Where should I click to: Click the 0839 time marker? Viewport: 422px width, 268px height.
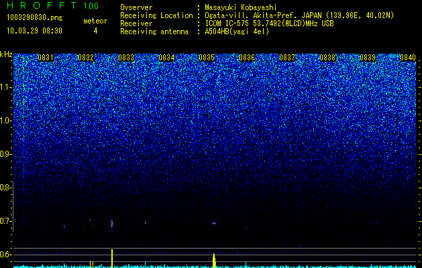point(368,58)
